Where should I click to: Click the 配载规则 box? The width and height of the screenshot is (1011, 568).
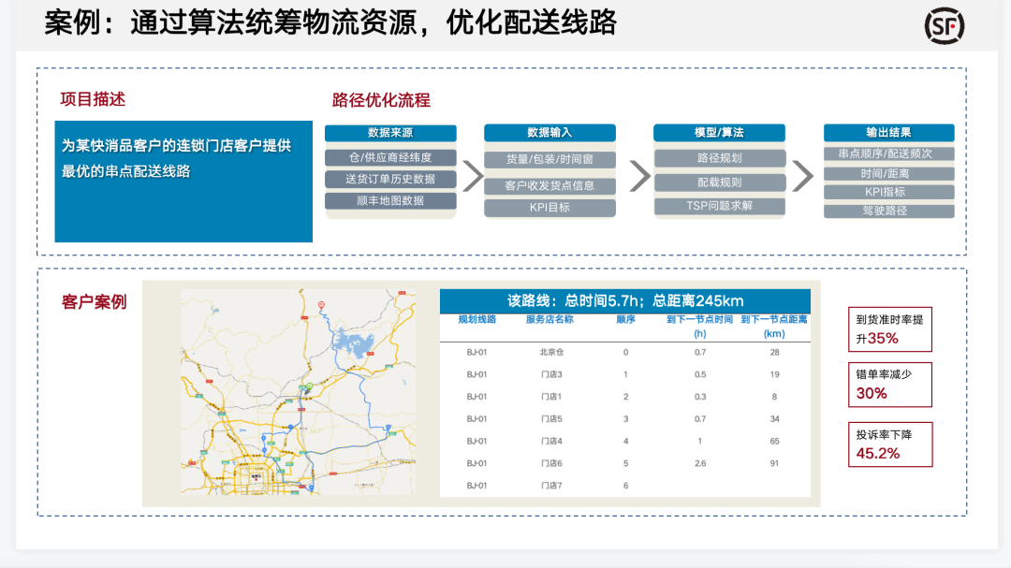point(720,182)
